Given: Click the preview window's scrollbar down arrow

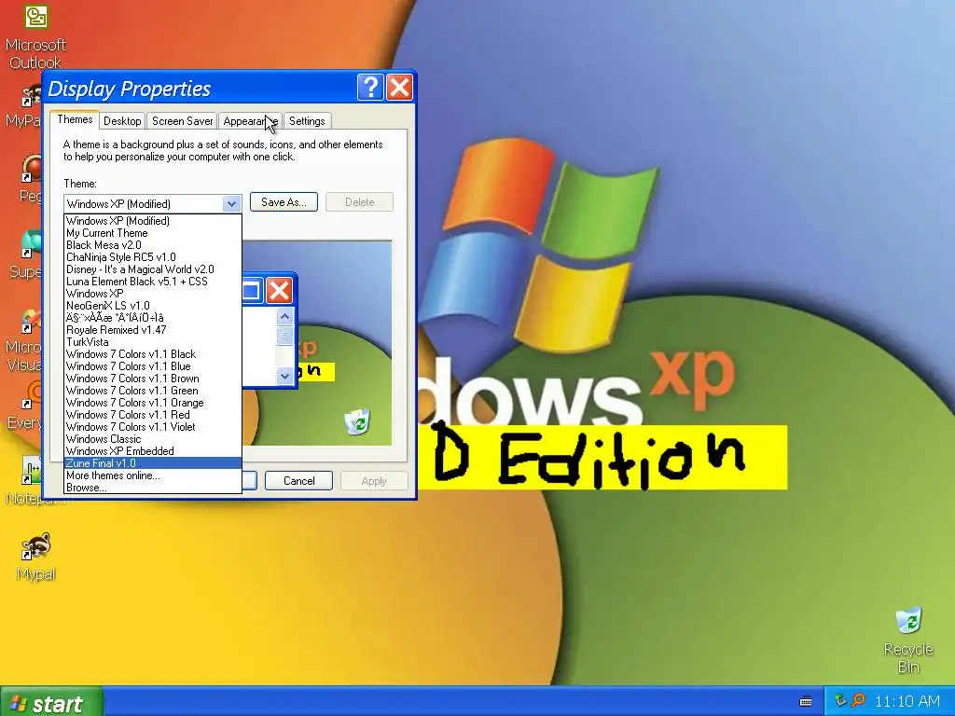Looking at the screenshot, I should click(284, 377).
